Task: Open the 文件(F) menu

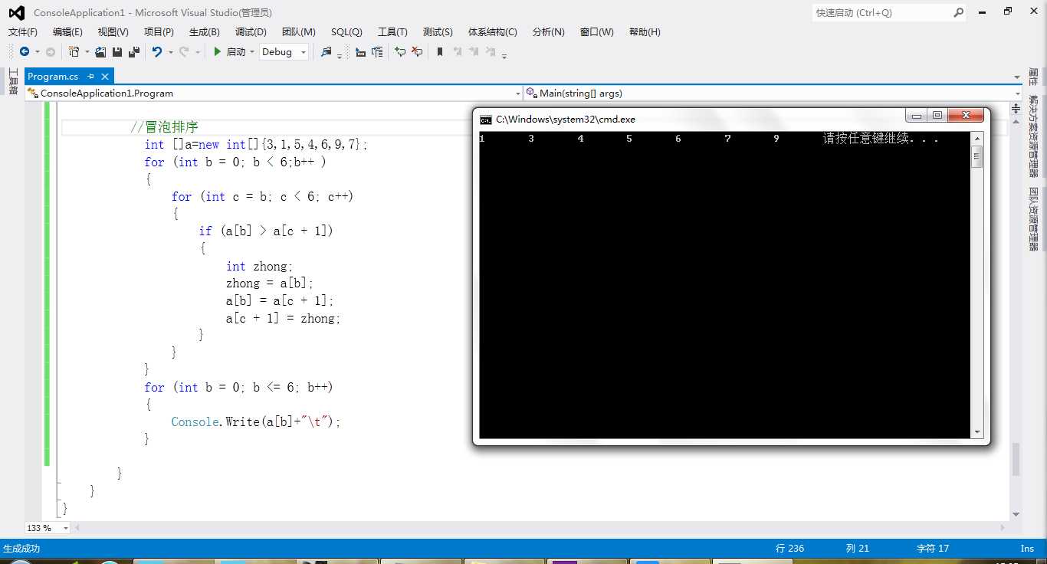Action: (x=23, y=31)
